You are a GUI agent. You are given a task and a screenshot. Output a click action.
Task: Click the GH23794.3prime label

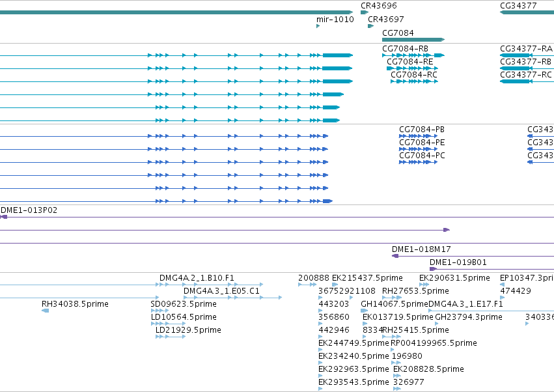(x=469, y=317)
